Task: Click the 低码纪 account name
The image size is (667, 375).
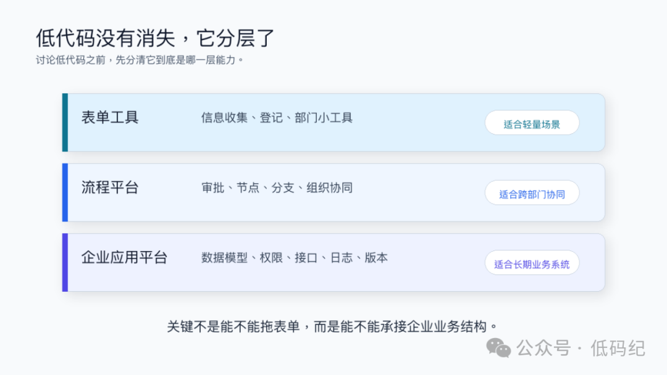Action: pos(618,348)
